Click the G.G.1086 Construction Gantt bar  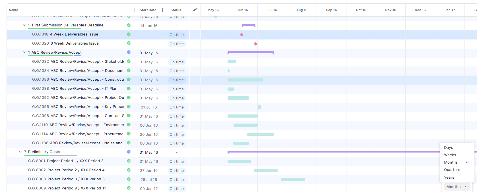point(245,80)
